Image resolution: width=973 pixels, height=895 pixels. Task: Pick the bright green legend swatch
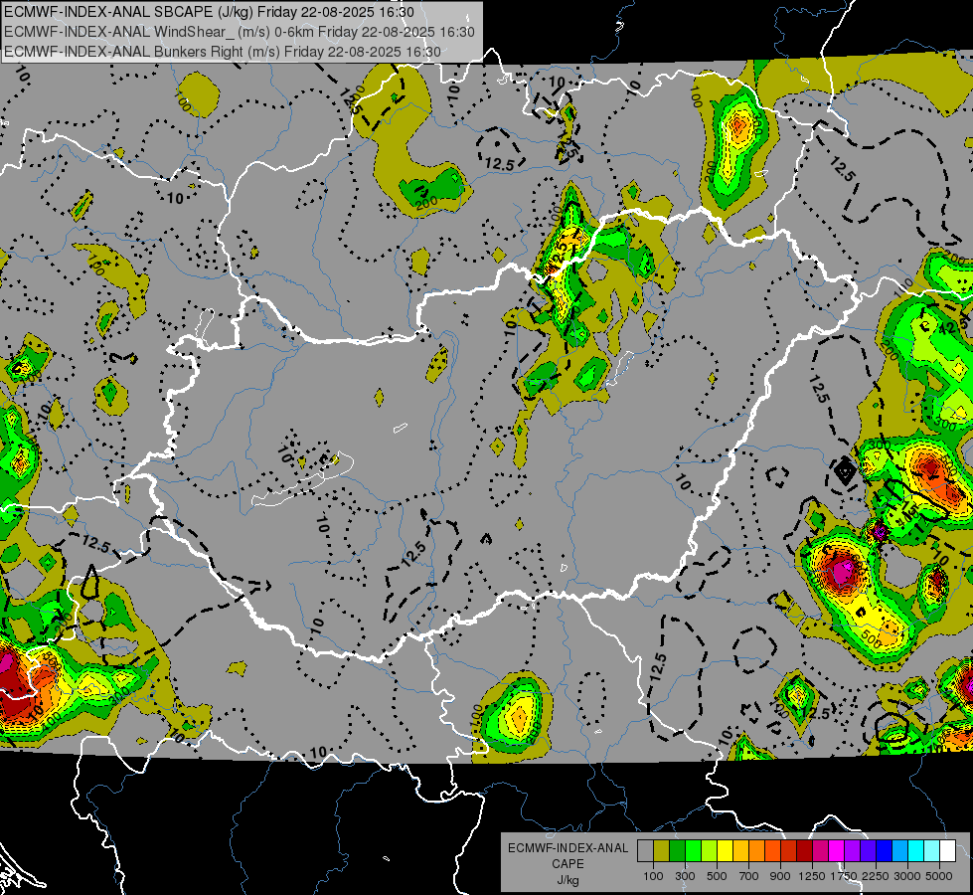click(x=693, y=851)
